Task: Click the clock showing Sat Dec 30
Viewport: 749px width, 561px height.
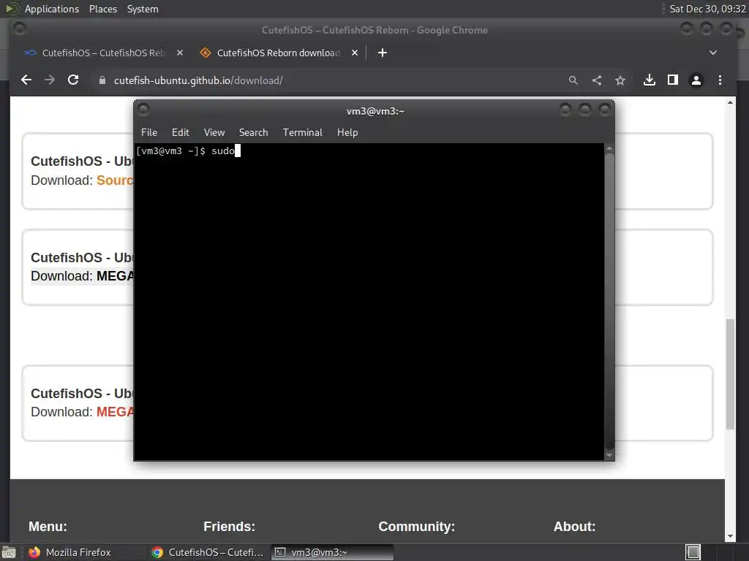Action: coord(707,9)
